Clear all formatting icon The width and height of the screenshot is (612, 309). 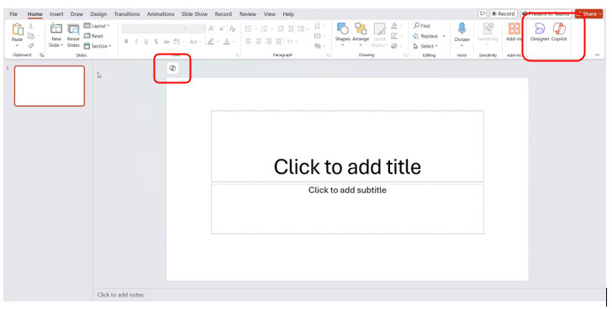233,29
